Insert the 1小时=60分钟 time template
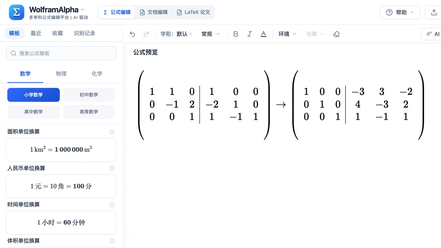441x248 pixels. click(x=61, y=223)
